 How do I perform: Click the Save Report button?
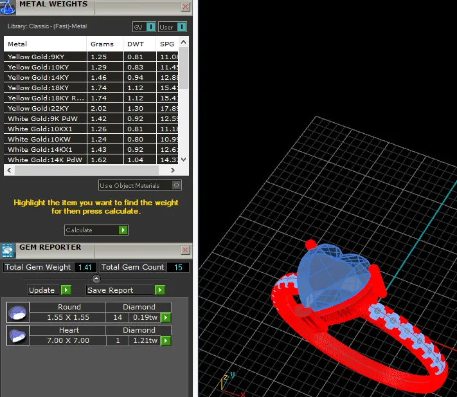coord(125,290)
